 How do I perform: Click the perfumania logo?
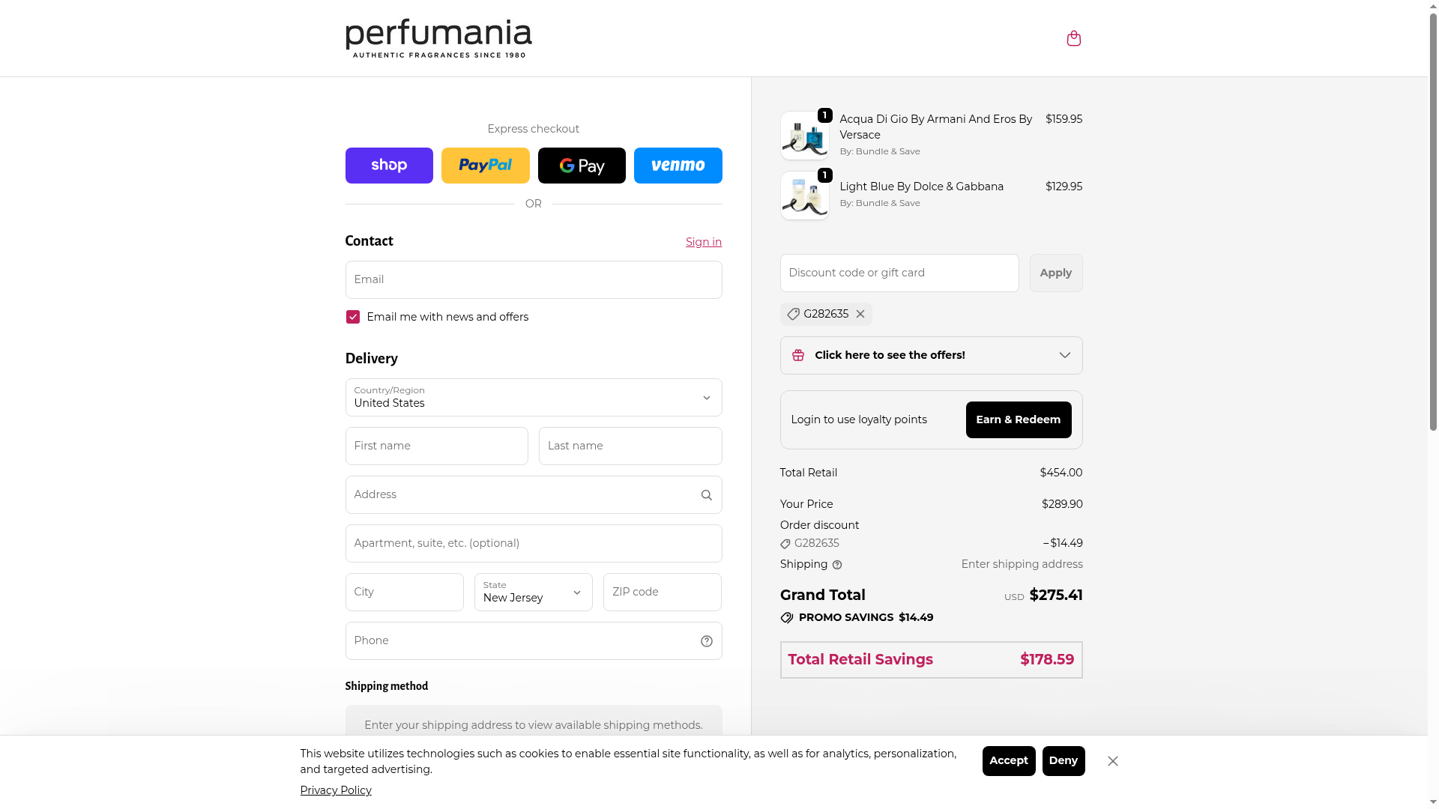[438, 38]
